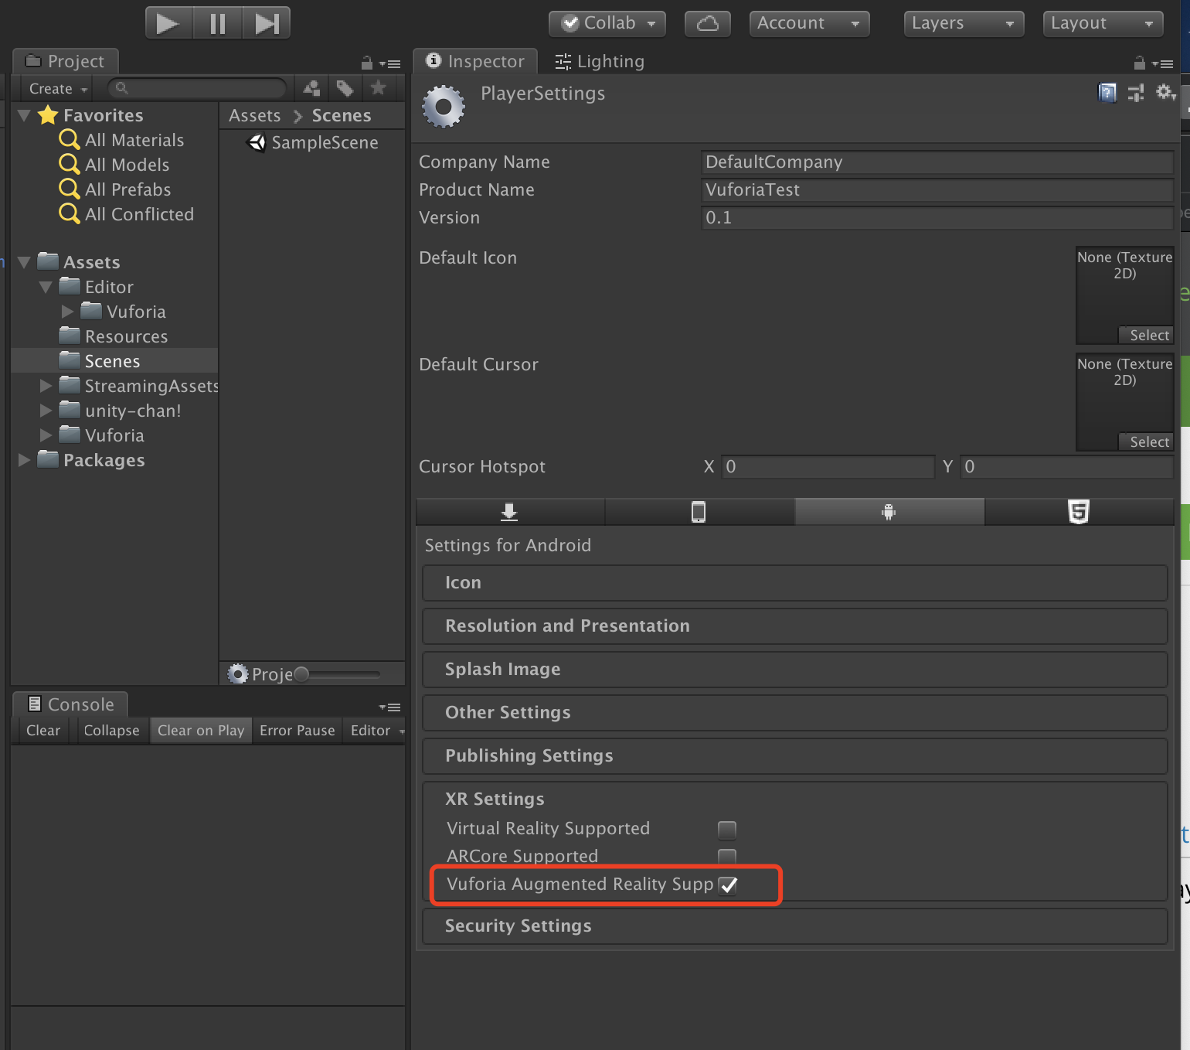Open the Project panel options menu
This screenshot has height=1050, width=1190.
(390, 64)
